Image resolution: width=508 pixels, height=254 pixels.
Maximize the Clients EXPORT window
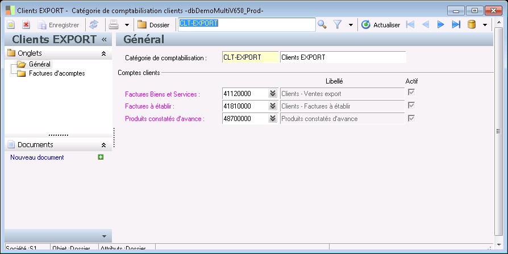pyautogui.click(x=474, y=11)
